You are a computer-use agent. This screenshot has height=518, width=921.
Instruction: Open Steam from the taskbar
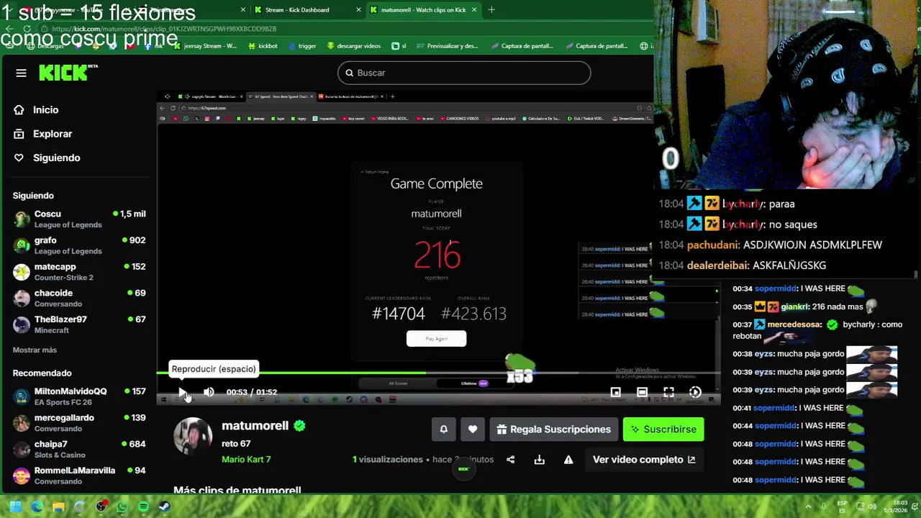(x=164, y=506)
